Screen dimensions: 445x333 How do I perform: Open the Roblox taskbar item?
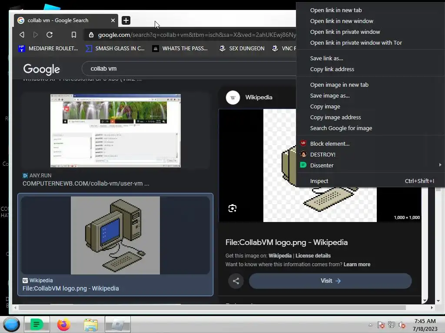point(117,324)
